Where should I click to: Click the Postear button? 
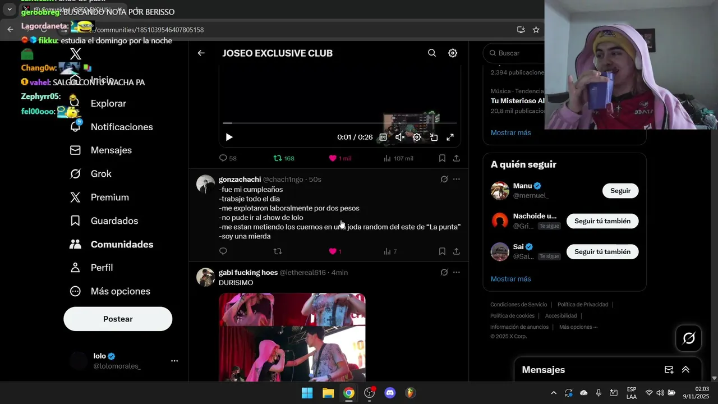(118, 319)
